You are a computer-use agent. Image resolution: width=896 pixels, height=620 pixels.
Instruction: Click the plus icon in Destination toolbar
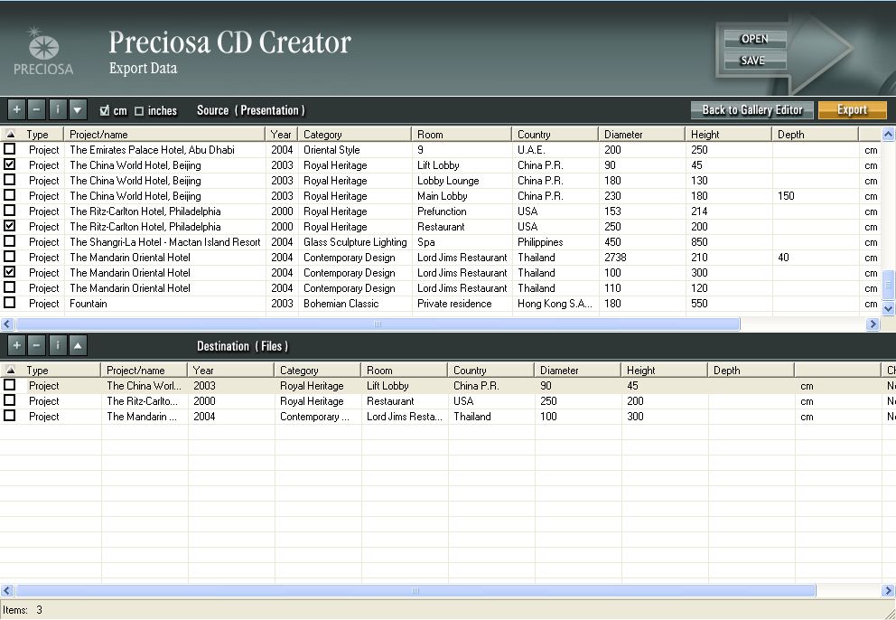16,345
